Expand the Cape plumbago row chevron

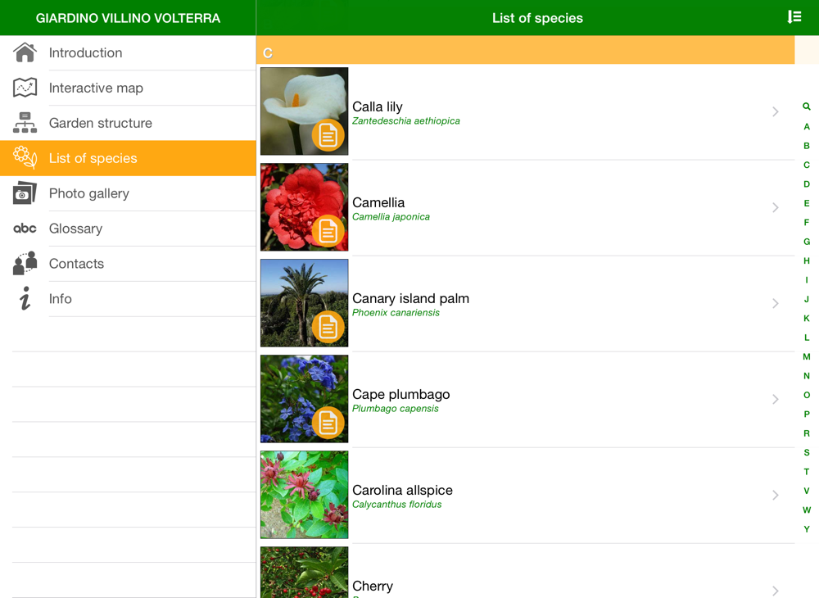pos(776,399)
